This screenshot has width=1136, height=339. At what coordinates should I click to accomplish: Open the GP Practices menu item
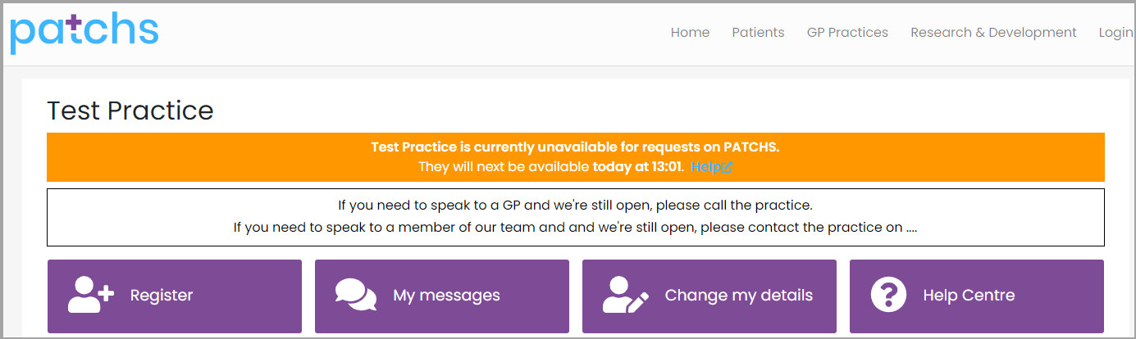[x=847, y=33]
